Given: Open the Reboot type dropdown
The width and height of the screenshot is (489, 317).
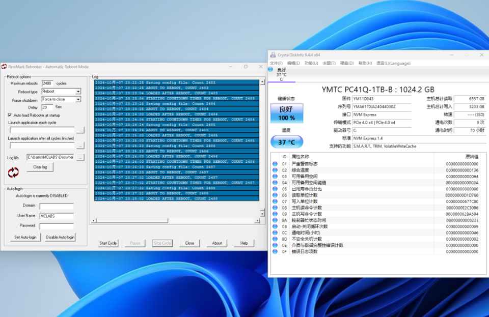Looking at the screenshot, I should coord(78,92).
